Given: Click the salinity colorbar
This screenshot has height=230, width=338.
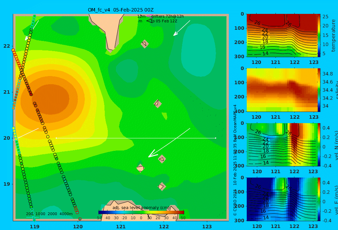Looking at the screenshot, I should 319,90.
